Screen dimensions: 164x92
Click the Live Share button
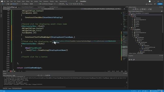[149, 4]
